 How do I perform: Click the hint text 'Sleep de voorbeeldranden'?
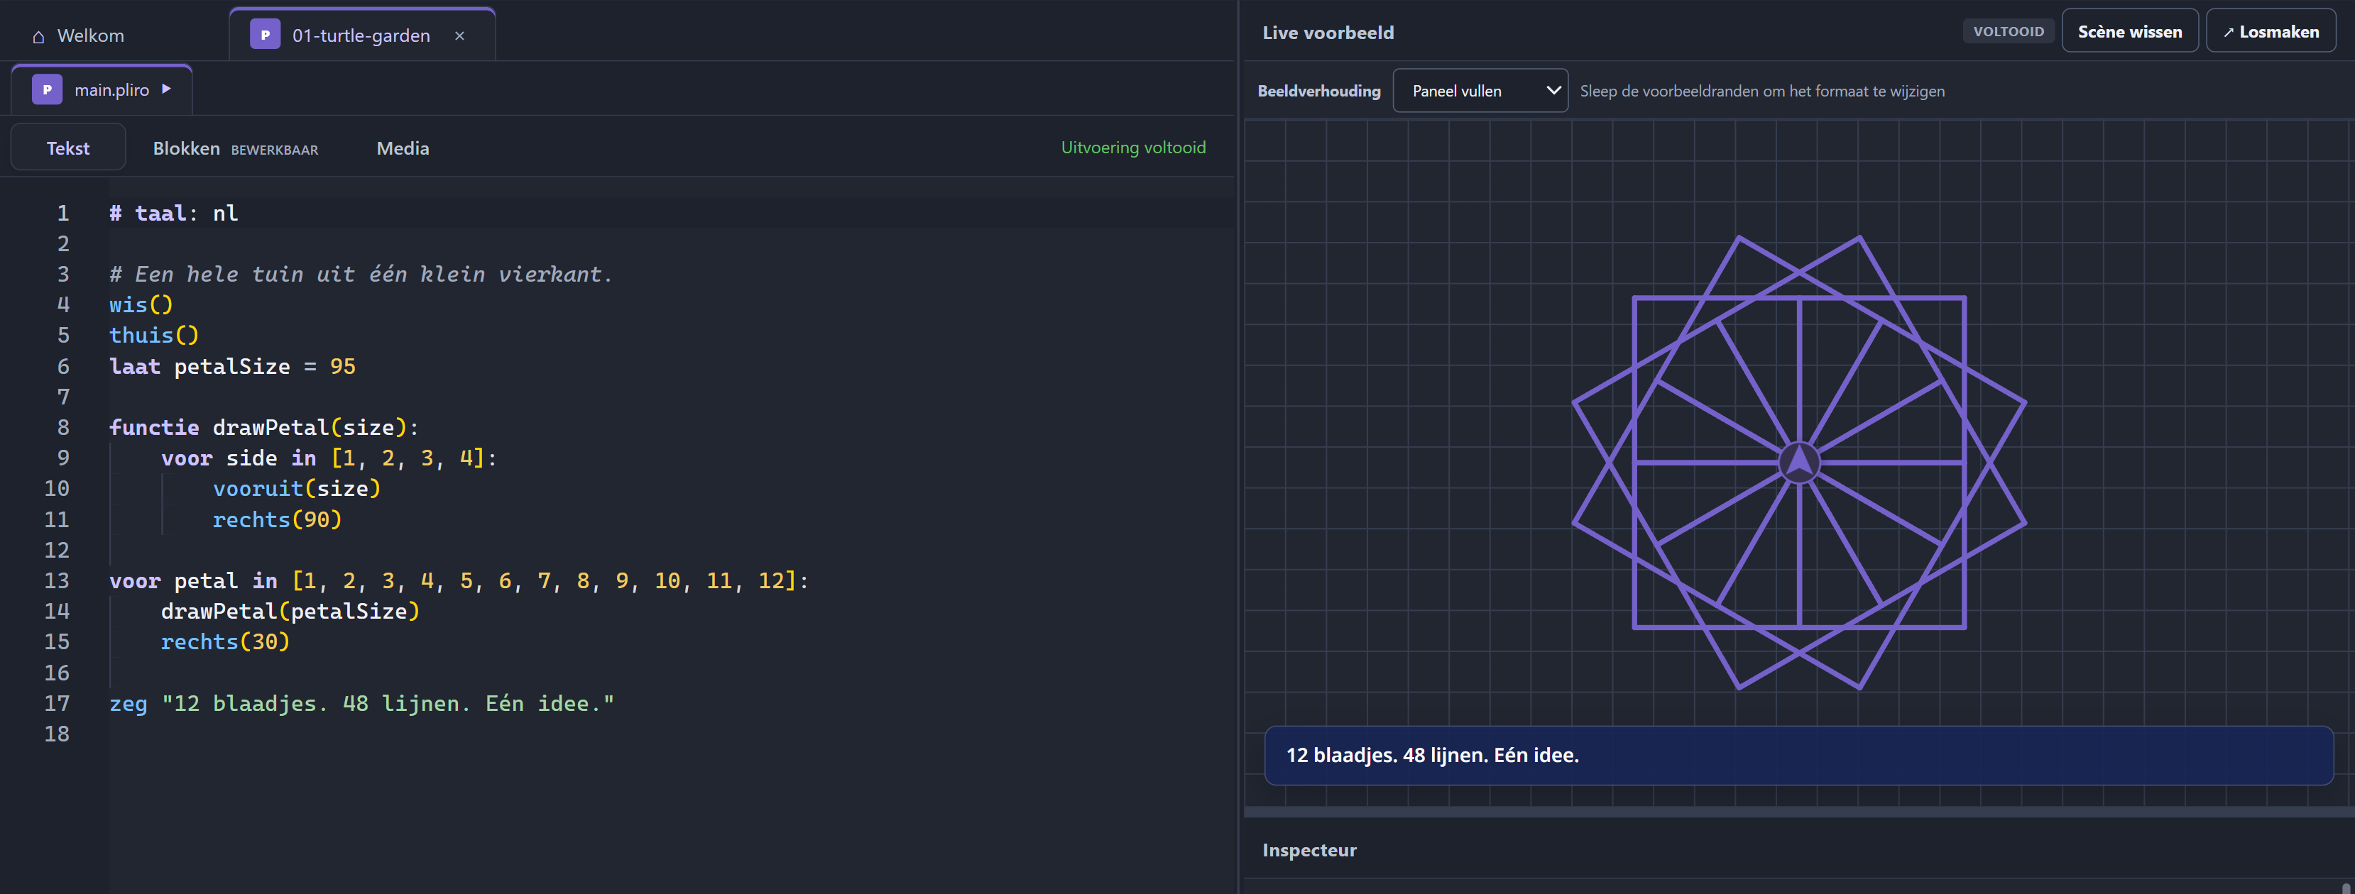point(1763,92)
